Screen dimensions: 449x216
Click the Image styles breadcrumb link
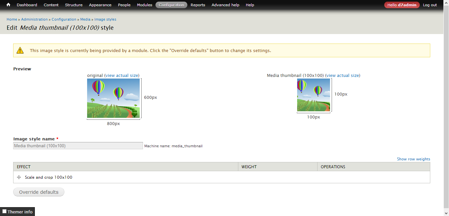coord(105,19)
